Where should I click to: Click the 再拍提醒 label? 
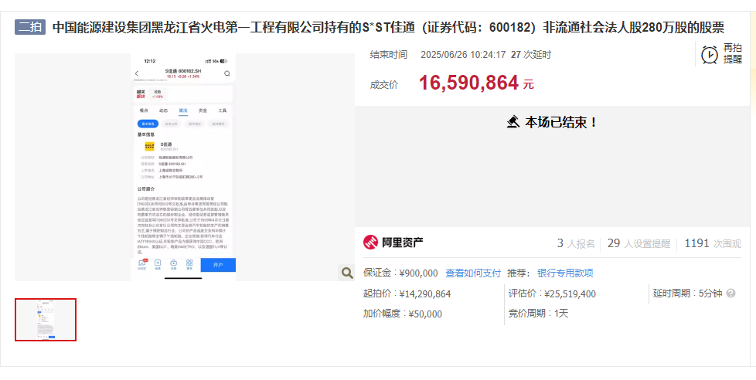732,53
